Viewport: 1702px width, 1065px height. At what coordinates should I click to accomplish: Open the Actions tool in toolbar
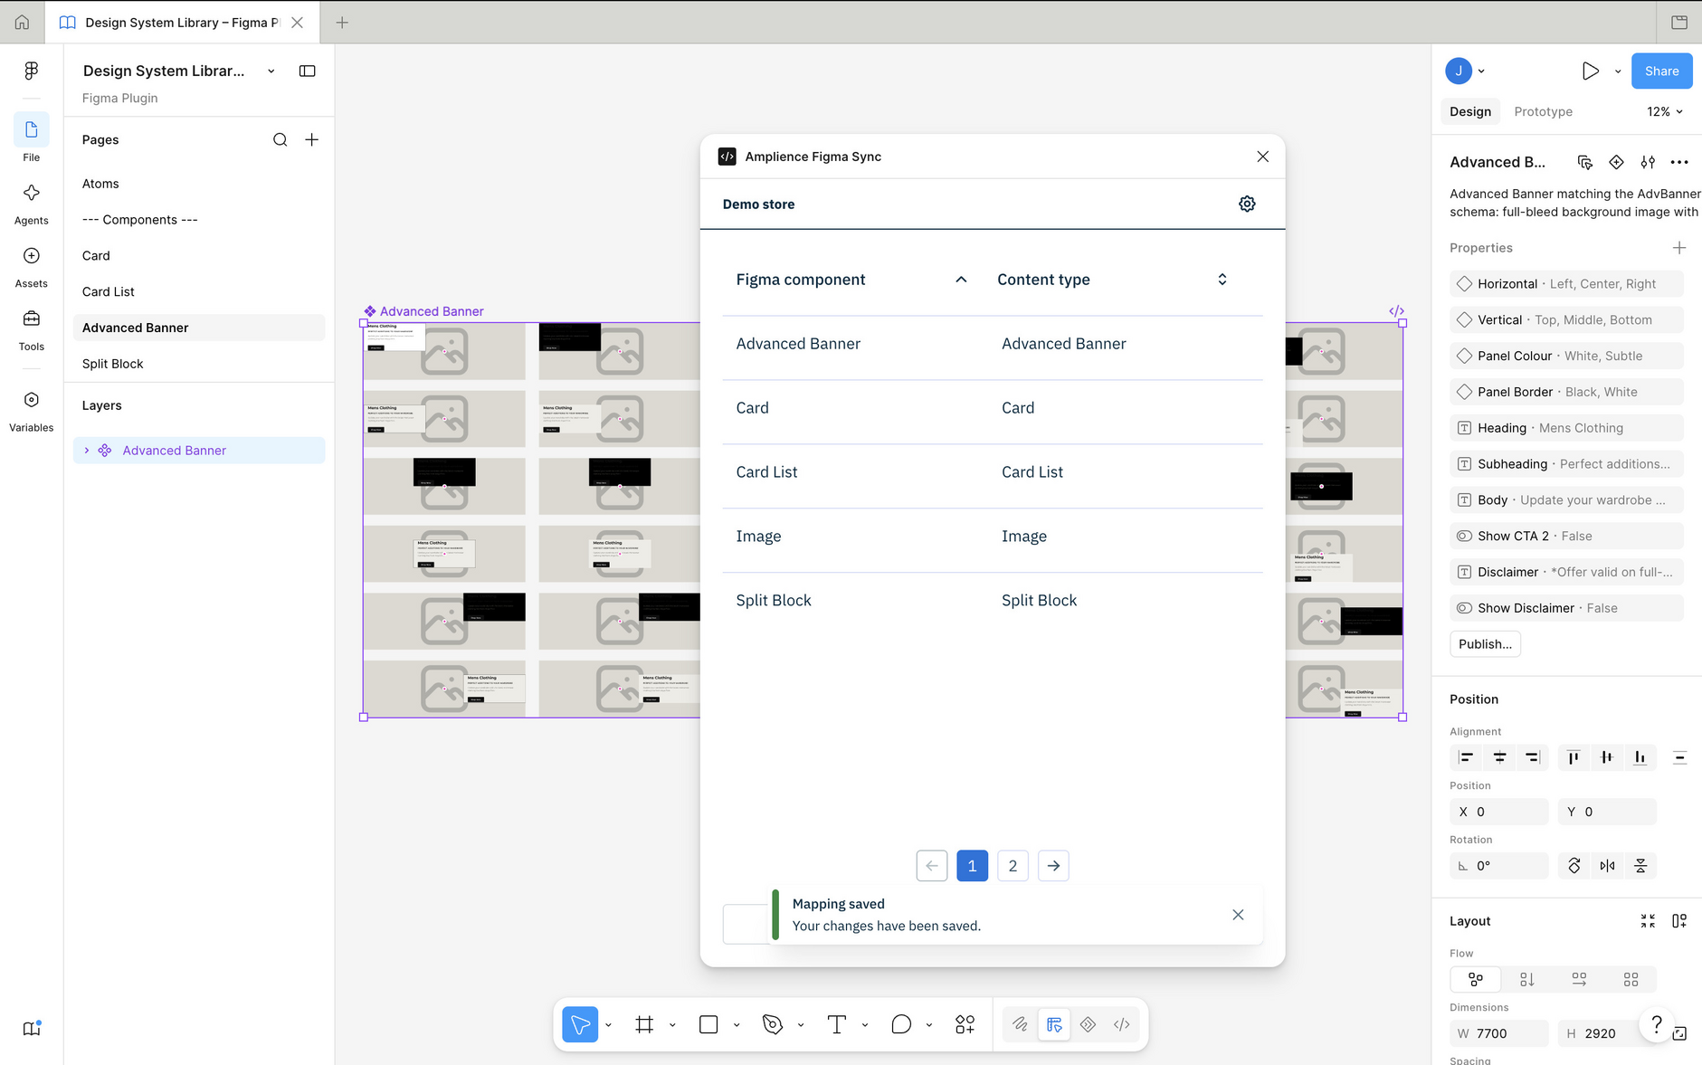point(965,1024)
